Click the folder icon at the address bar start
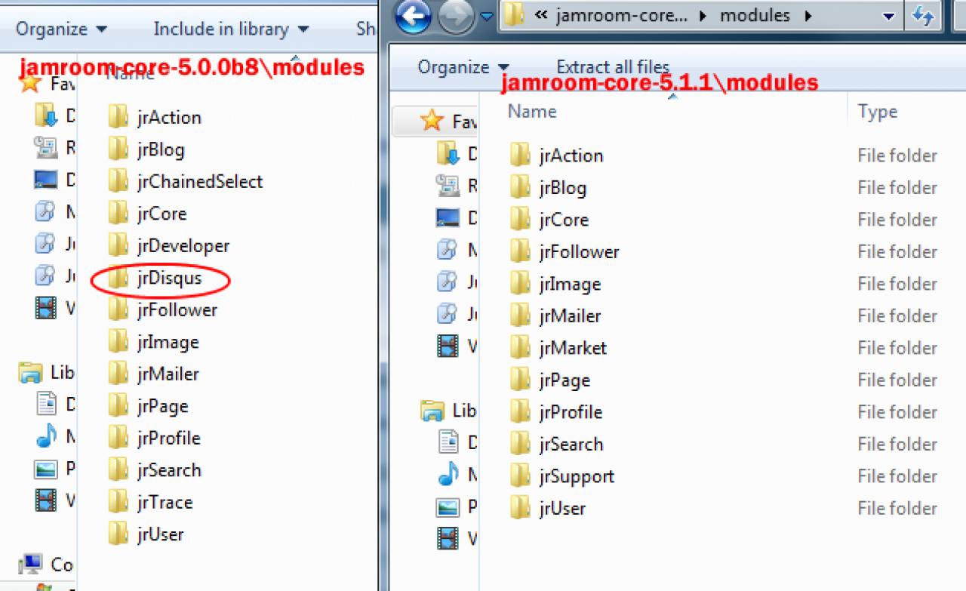966x591 pixels. pyautogui.click(x=515, y=16)
